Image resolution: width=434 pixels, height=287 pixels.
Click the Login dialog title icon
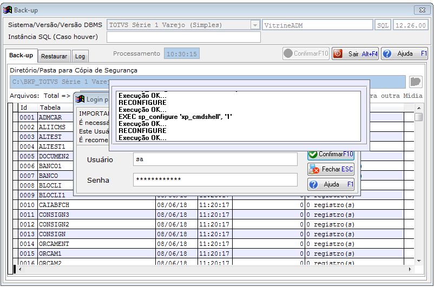pyautogui.click(x=80, y=99)
